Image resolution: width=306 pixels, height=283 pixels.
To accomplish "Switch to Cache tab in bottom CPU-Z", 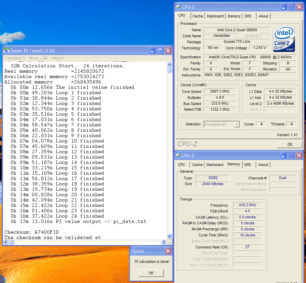I will pos(197,165).
